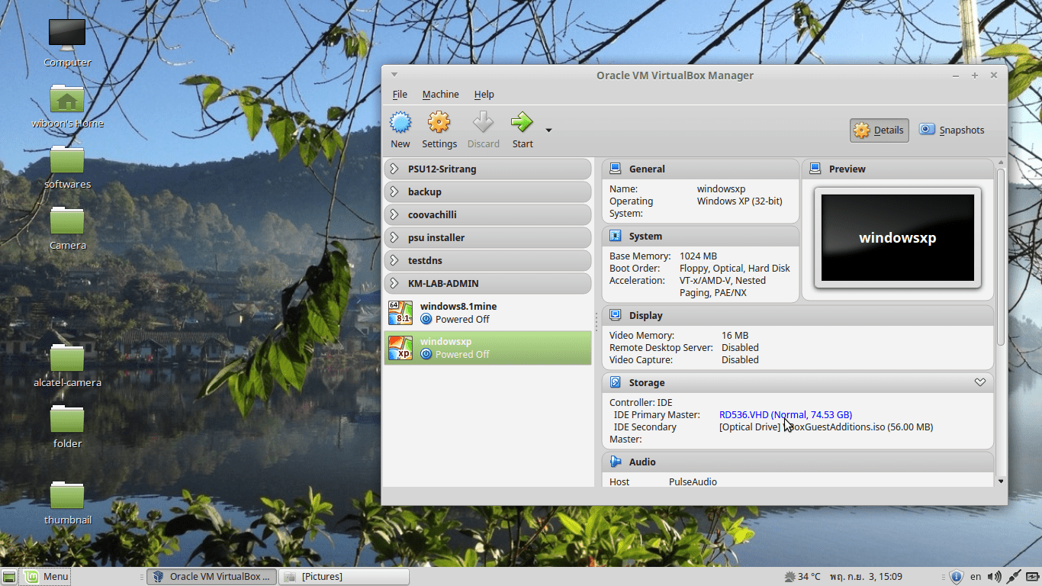1042x586 pixels.
Task: Click the New virtual machine icon
Action: click(400, 122)
